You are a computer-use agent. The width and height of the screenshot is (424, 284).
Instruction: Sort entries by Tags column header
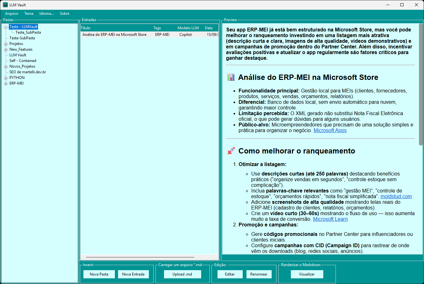click(x=164, y=28)
